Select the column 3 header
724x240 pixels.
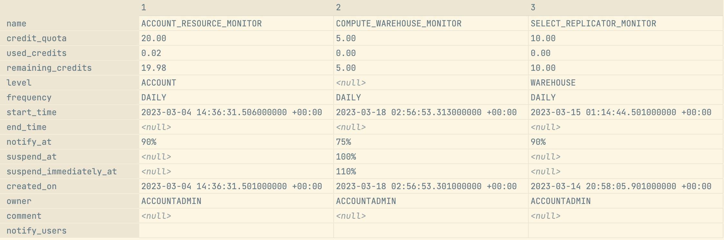coord(626,8)
